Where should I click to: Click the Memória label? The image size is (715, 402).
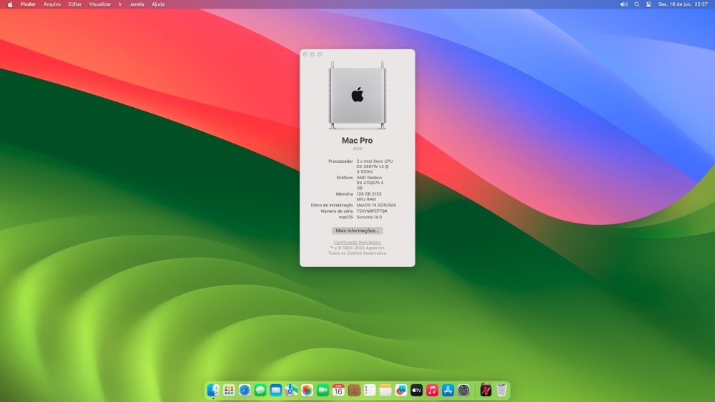345,194
